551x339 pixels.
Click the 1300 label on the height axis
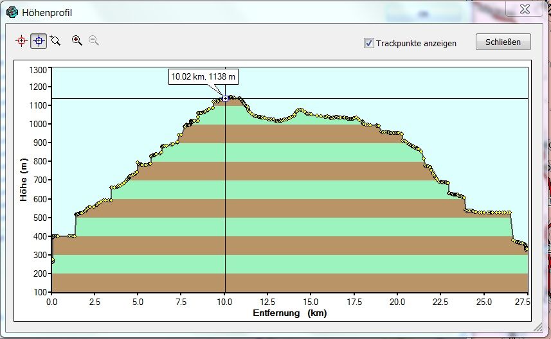tap(39, 69)
